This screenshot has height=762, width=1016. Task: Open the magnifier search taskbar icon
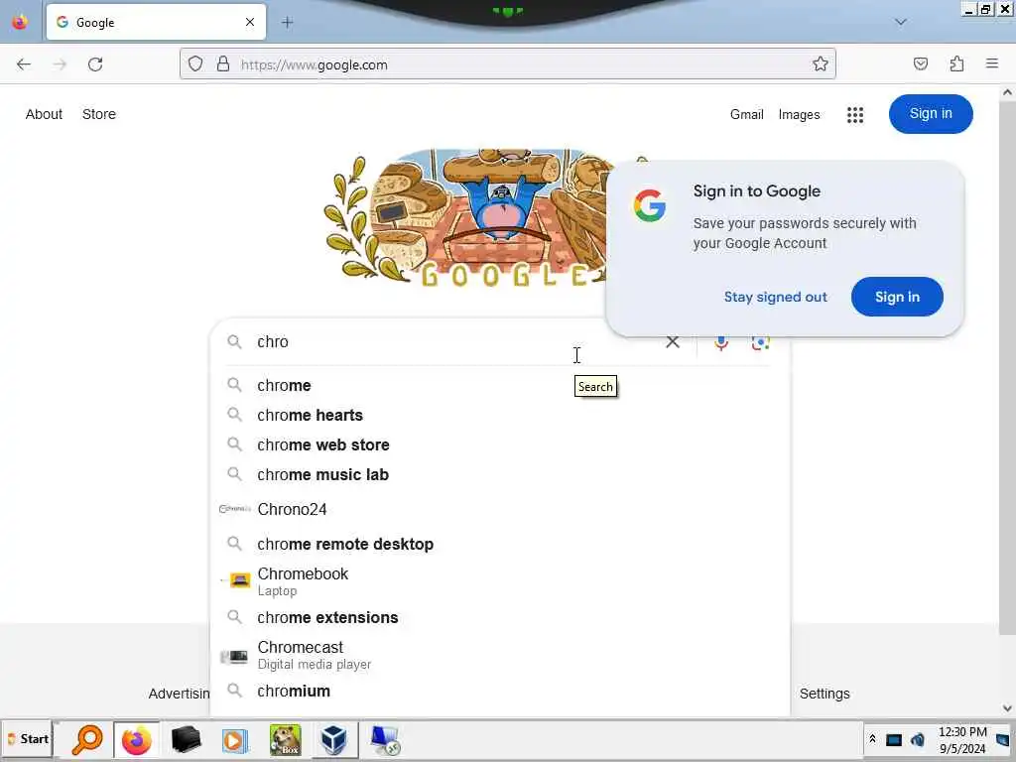click(x=87, y=740)
